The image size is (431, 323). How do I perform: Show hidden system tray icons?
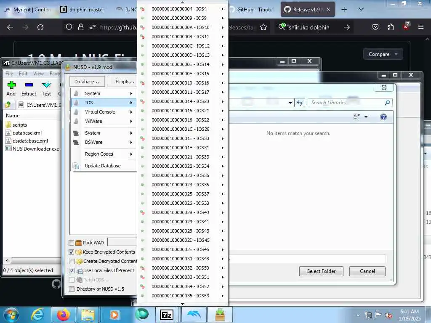(358, 315)
